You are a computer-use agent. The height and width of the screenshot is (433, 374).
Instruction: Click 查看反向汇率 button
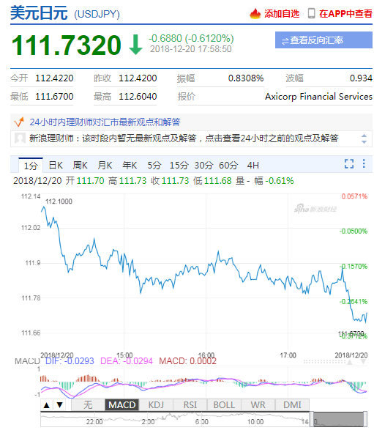pos(323,40)
